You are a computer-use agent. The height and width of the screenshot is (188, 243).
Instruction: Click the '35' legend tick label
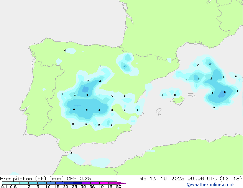click(x=92, y=186)
